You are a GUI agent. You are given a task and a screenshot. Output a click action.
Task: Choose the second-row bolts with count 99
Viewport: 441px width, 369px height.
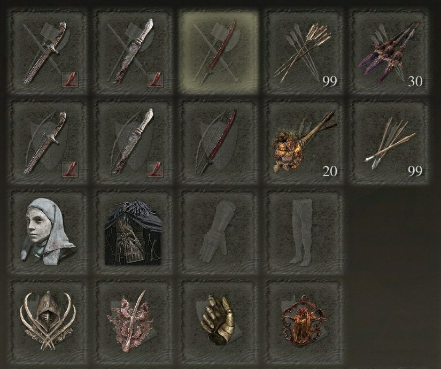click(390, 142)
